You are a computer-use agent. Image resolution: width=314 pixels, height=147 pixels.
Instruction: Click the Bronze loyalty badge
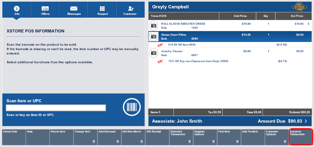[x=299, y=7]
